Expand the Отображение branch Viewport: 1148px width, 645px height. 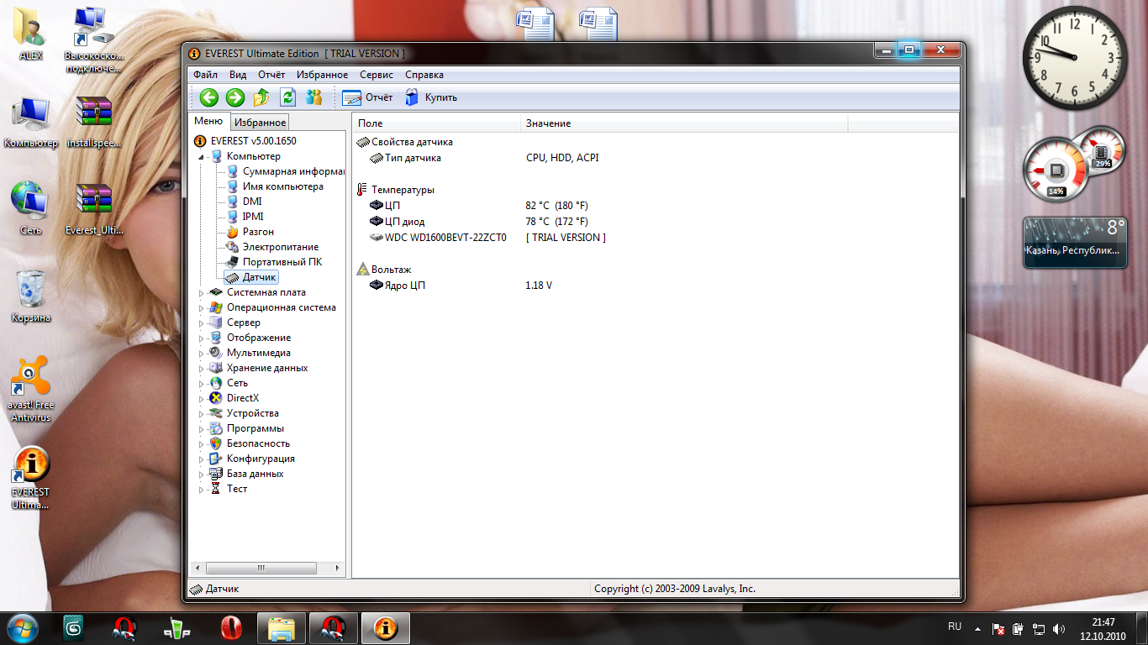point(201,338)
